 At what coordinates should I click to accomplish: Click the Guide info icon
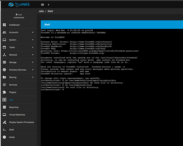4,137
